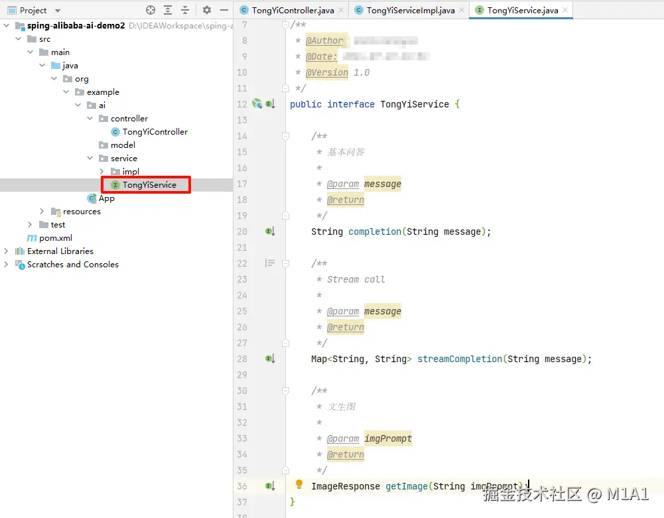664x518 pixels.
Task: Collapse the org package
Action: (x=54, y=79)
